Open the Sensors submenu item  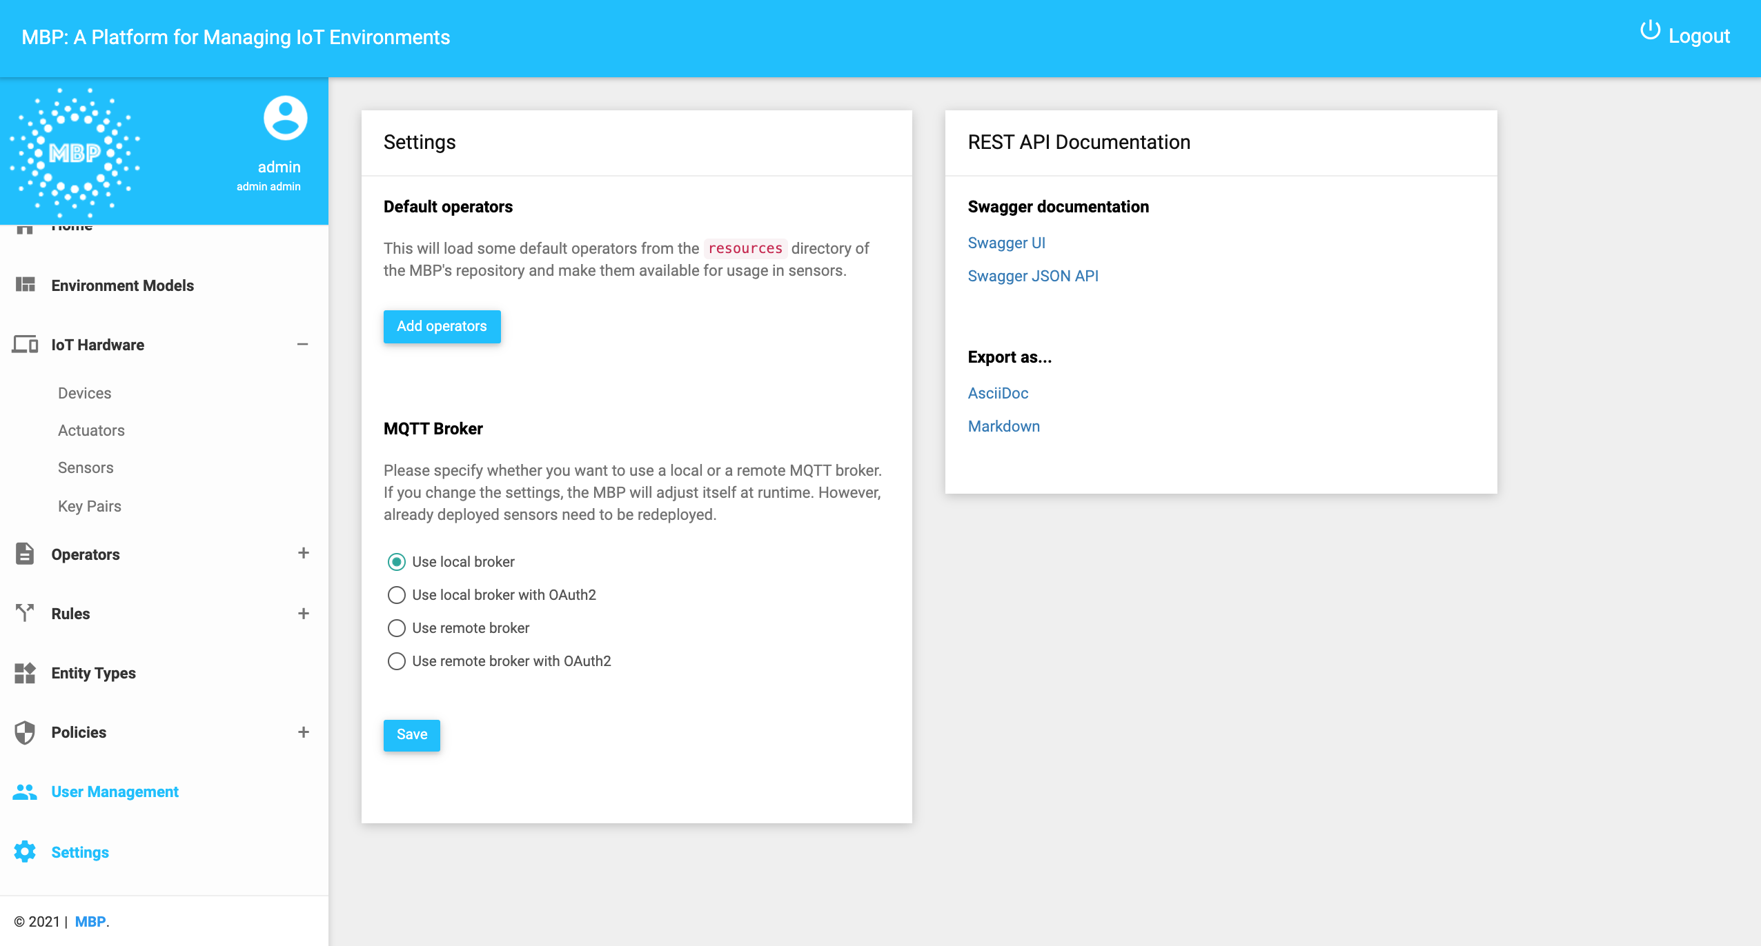pos(85,468)
